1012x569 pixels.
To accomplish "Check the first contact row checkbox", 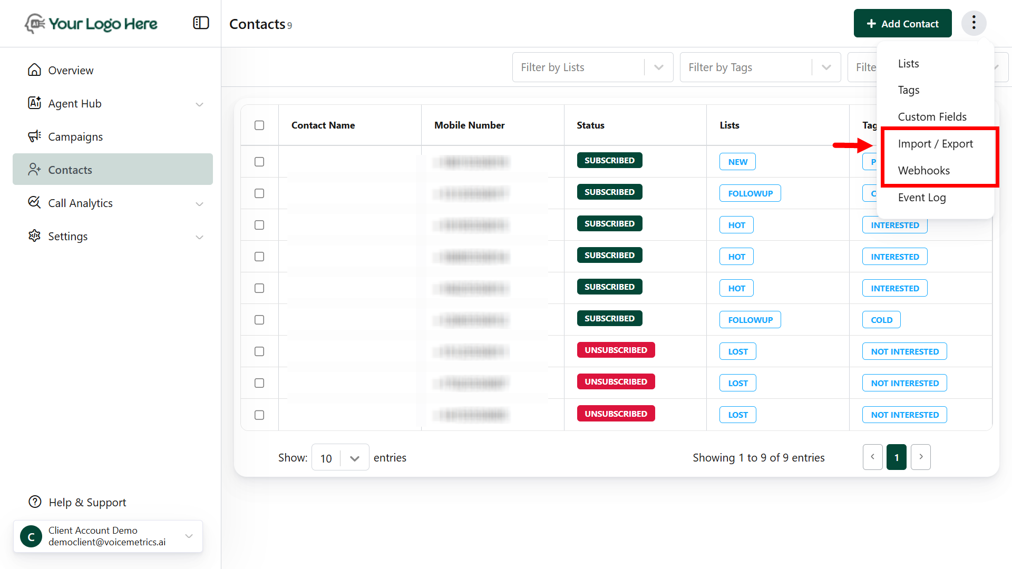I will pyautogui.click(x=259, y=162).
